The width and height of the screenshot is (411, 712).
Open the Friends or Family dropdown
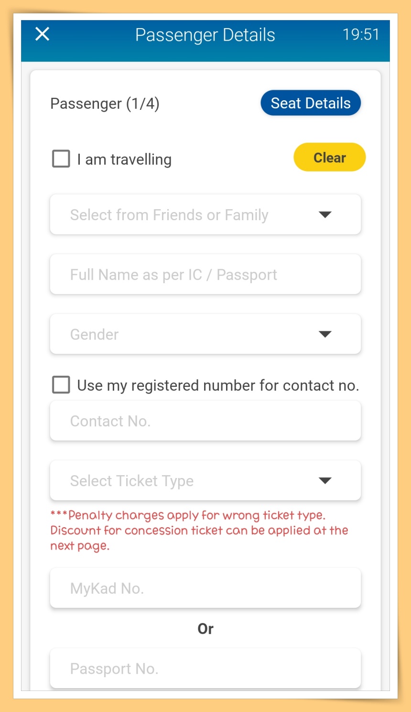[x=191, y=215]
